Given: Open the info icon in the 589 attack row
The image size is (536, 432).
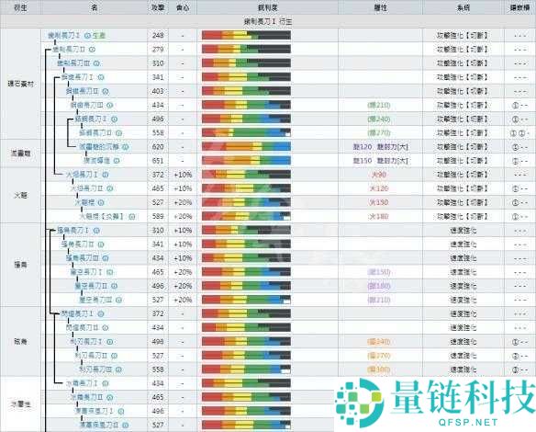Looking at the screenshot, I should point(132,216).
